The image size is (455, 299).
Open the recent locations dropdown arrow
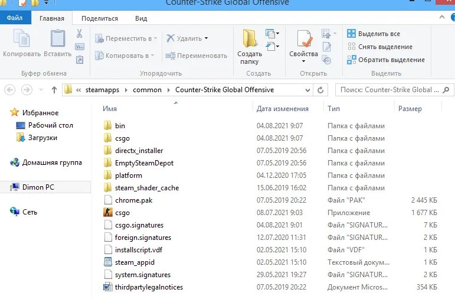(x=41, y=90)
